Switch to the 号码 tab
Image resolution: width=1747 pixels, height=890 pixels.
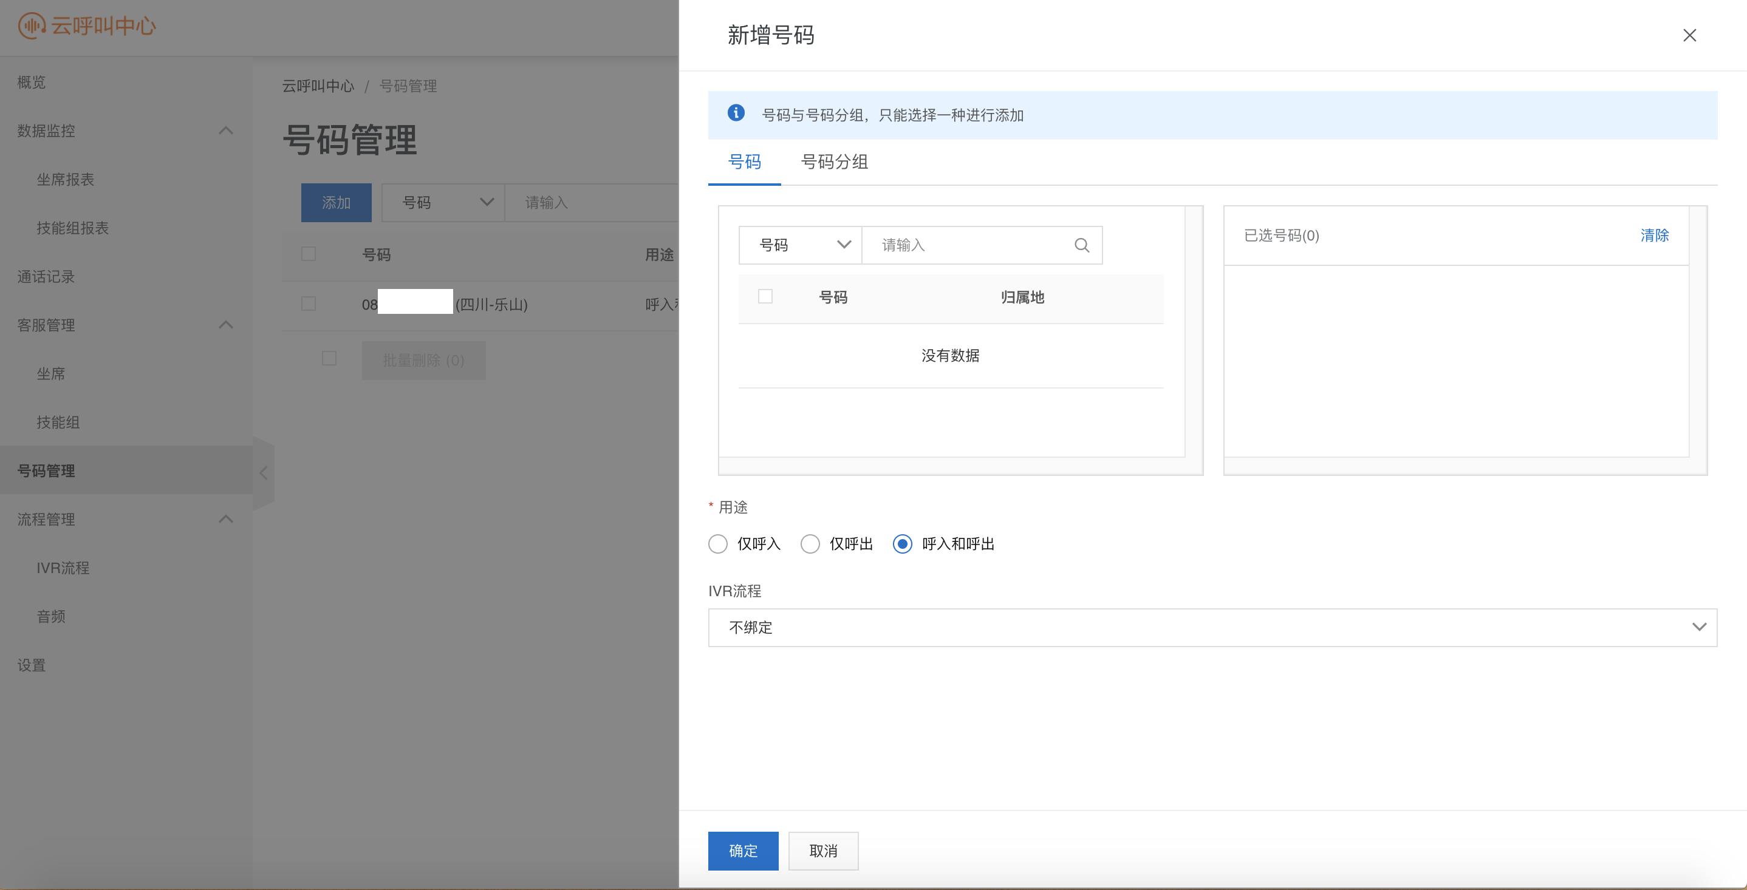point(744,162)
